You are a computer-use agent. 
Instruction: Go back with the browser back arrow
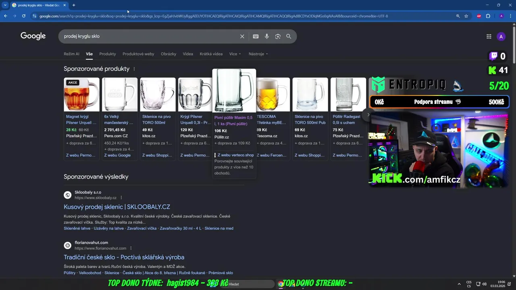(6, 16)
